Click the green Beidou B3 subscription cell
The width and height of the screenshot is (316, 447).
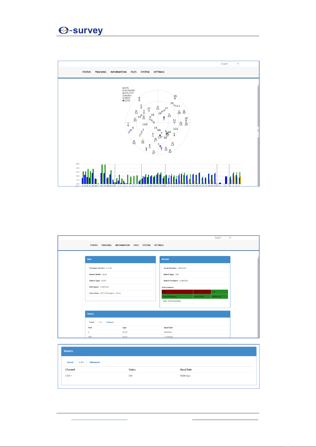coord(220,297)
